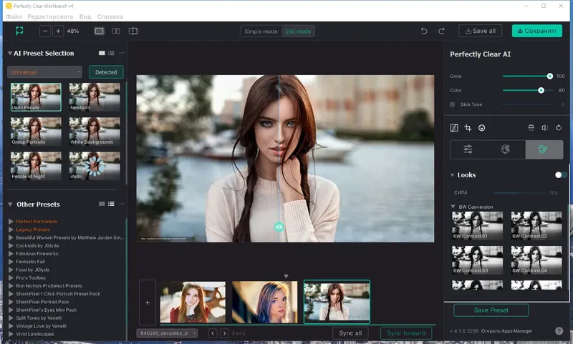This screenshot has height=344, width=573.
Task: Enable the Skin Tone checkbox
Action: (452, 104)
